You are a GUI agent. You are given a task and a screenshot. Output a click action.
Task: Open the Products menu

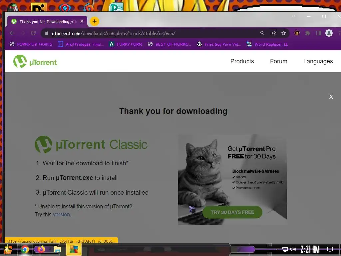[242, 61]
